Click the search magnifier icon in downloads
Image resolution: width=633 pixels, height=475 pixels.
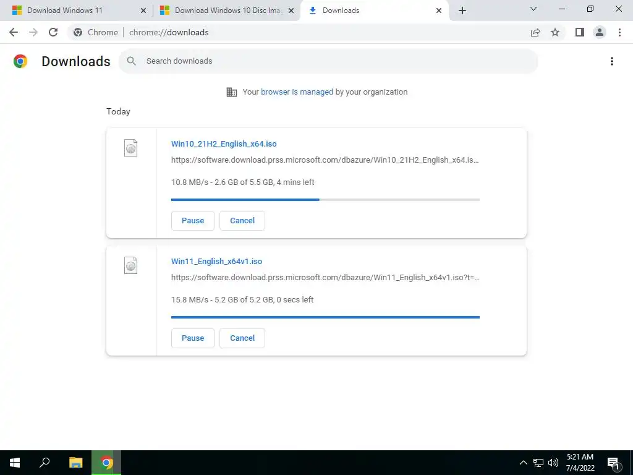pos(131,61)
